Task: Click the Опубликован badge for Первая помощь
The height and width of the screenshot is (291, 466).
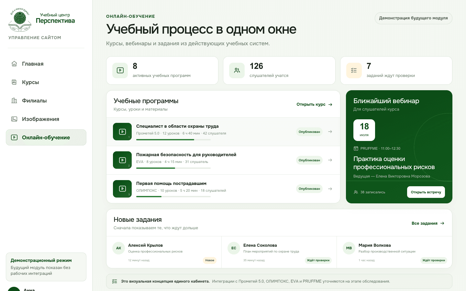Action: point(309,189)
